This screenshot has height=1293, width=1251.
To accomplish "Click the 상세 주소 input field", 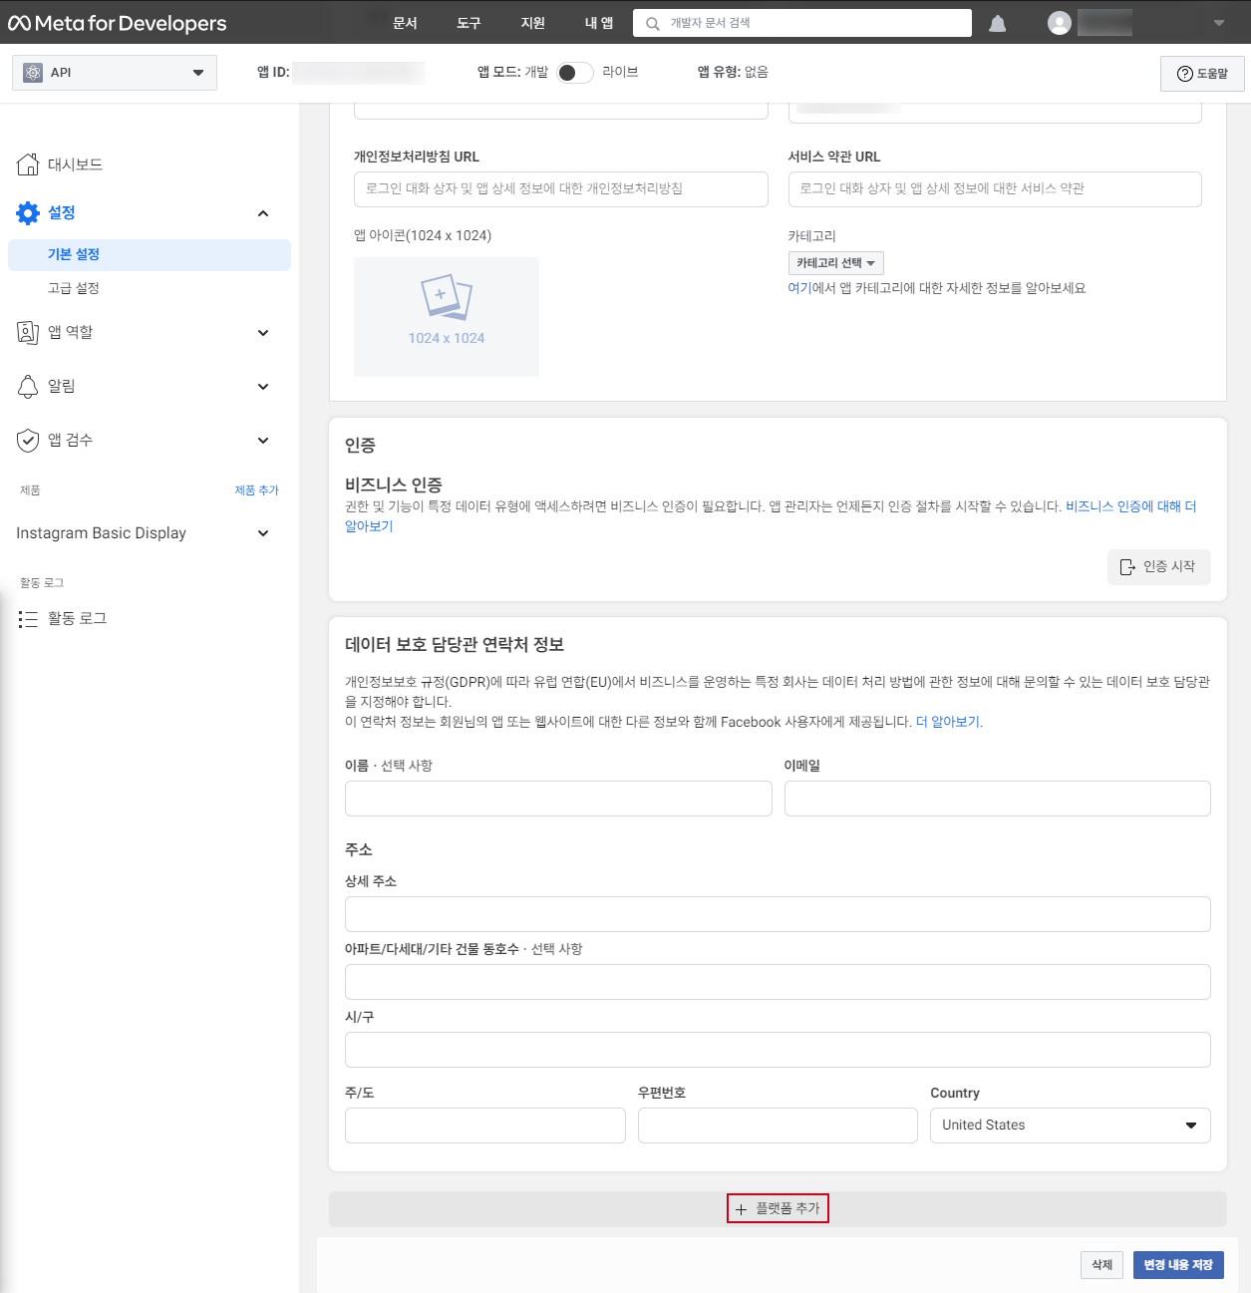I will pos(778,914).
